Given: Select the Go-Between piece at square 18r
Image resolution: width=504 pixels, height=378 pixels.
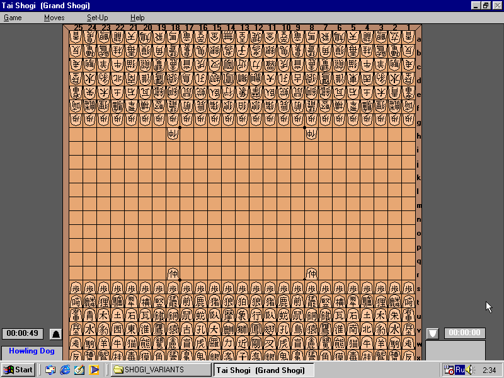Looking at the screenshot, I should coord(173,273).
